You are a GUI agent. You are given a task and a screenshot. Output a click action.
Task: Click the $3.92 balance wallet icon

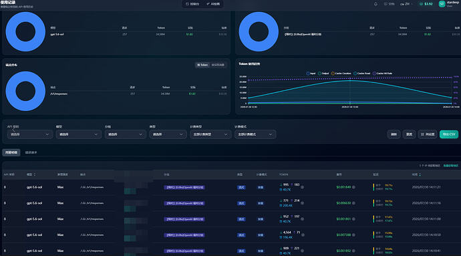[421, 4]
